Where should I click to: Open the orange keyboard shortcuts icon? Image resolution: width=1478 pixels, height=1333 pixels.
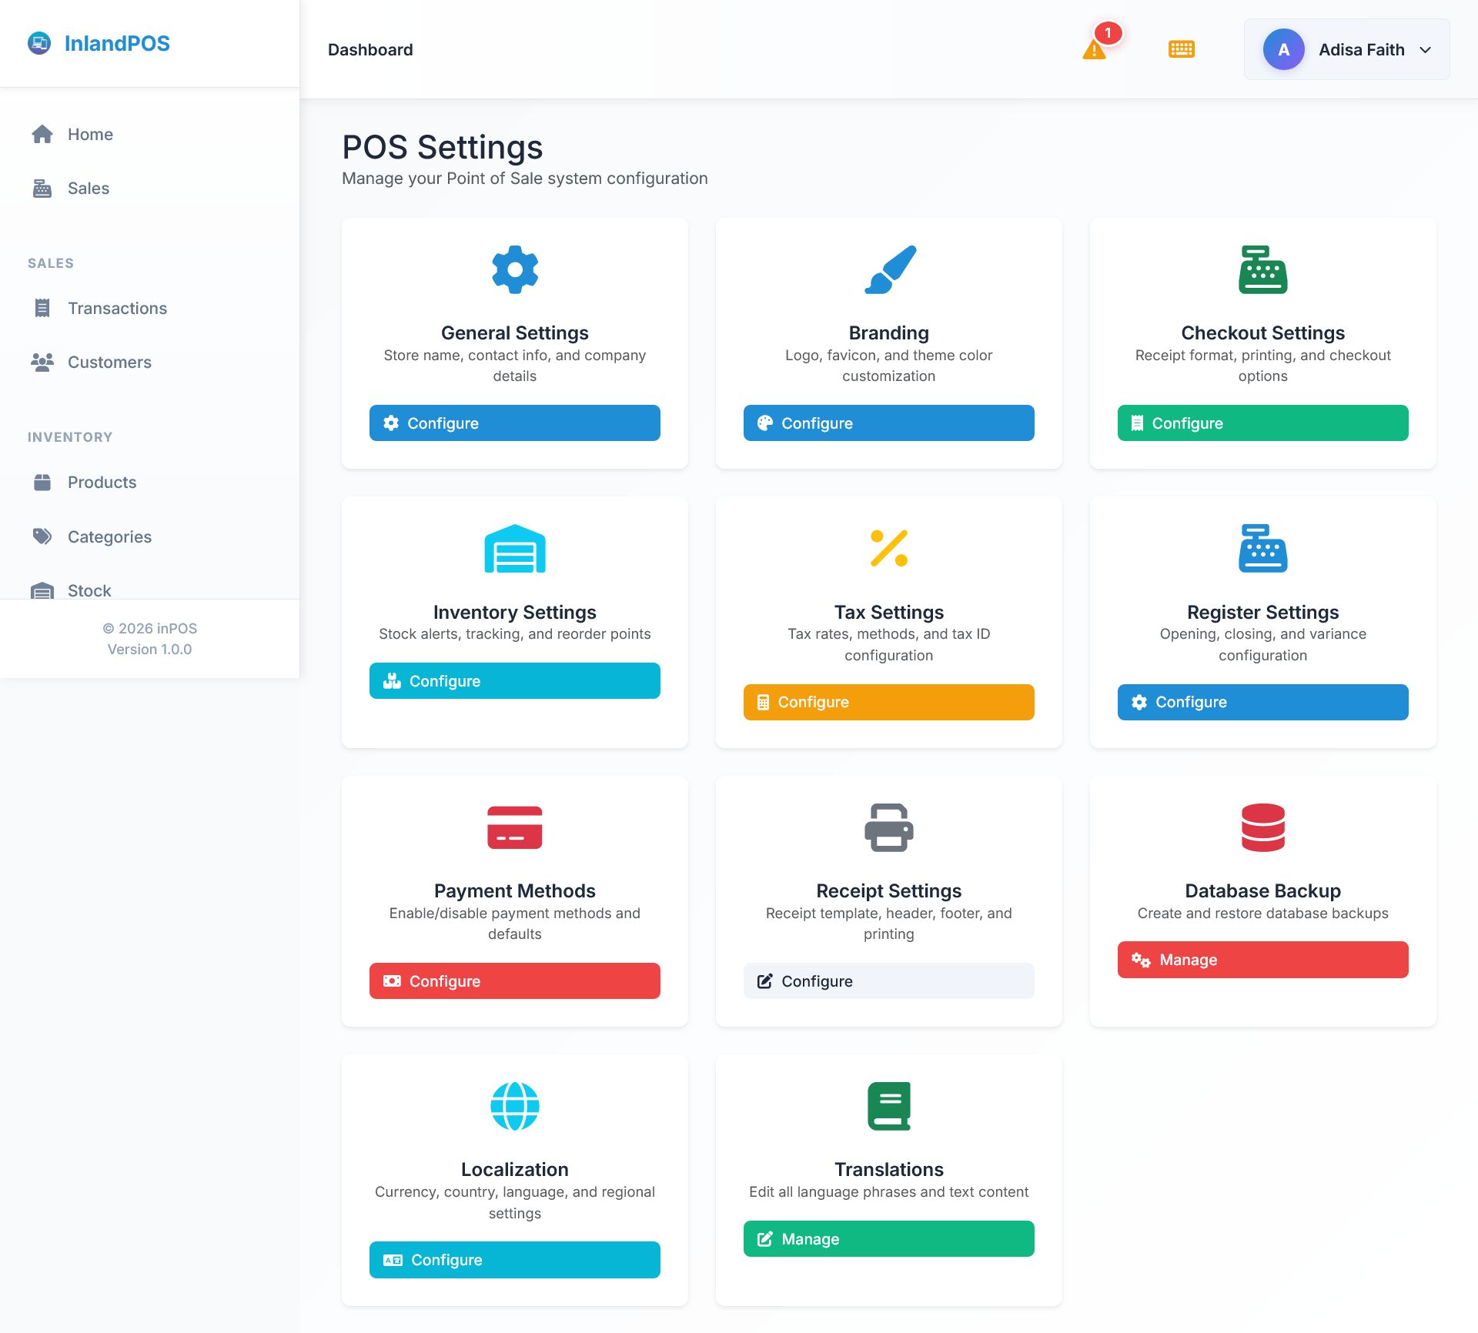[1181, 49]
